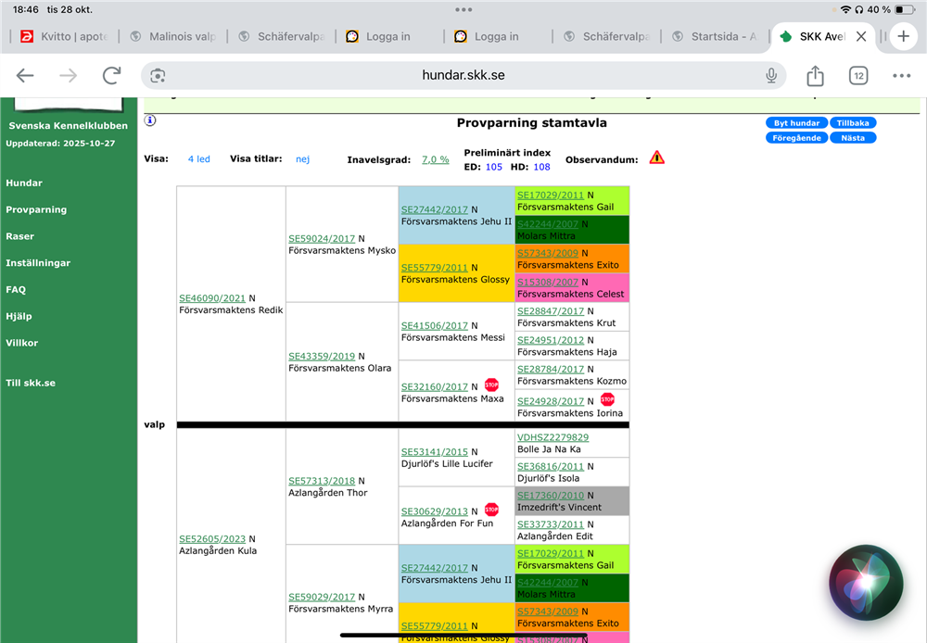Click the Observandum warning triangle icon
927x643 pixels.
(656, 158)
